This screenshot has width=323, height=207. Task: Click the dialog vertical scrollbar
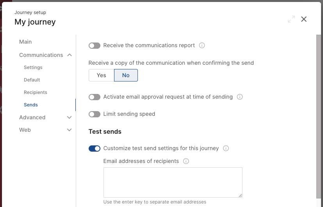pyautogui.click(x=318, y=117)
